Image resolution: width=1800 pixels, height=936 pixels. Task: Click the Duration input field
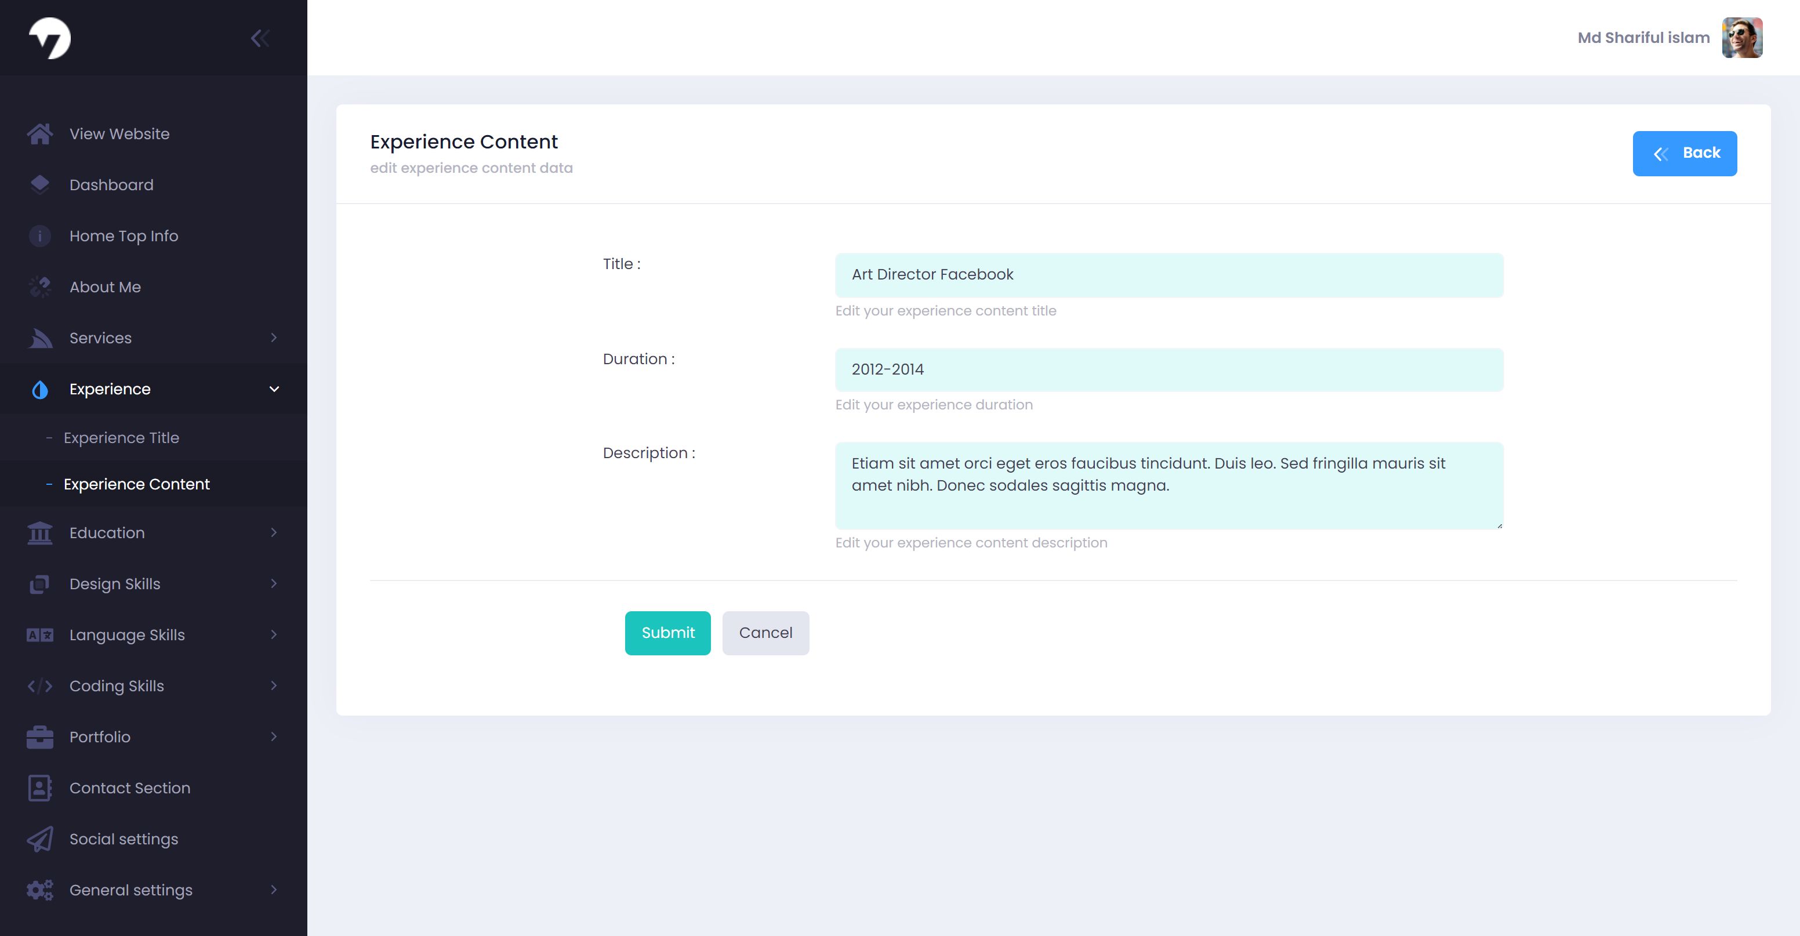[x=1168, y=370]
